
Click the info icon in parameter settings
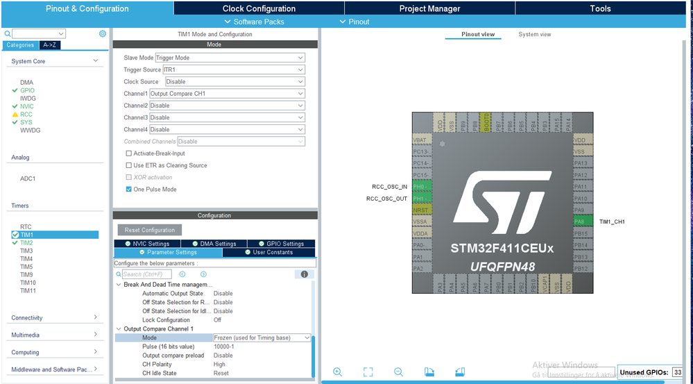[303, 274]
